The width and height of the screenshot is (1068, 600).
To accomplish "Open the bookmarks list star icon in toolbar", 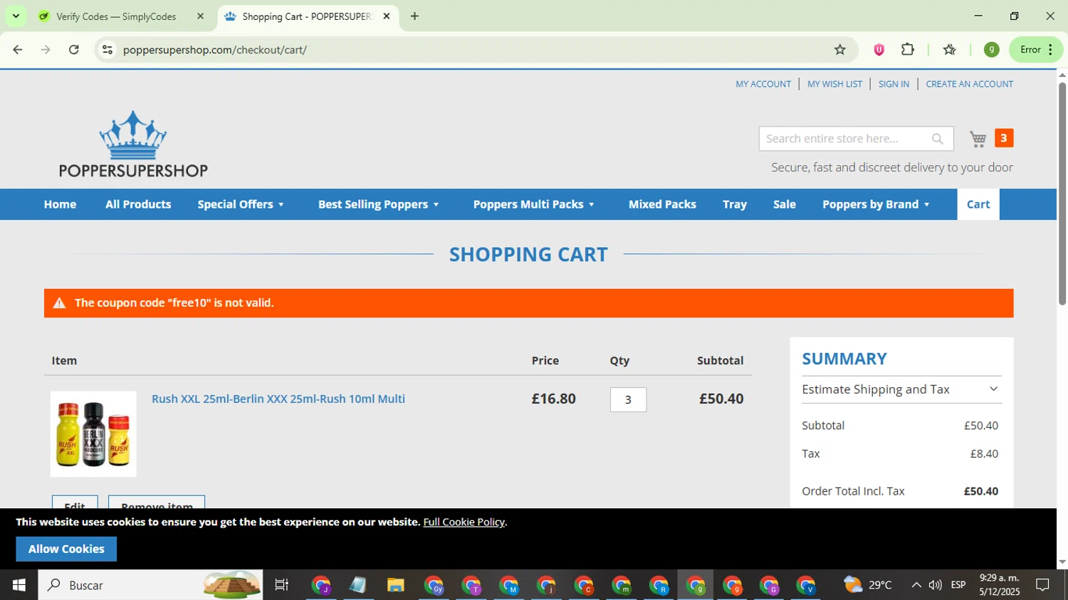I will [x=949, y=50].
